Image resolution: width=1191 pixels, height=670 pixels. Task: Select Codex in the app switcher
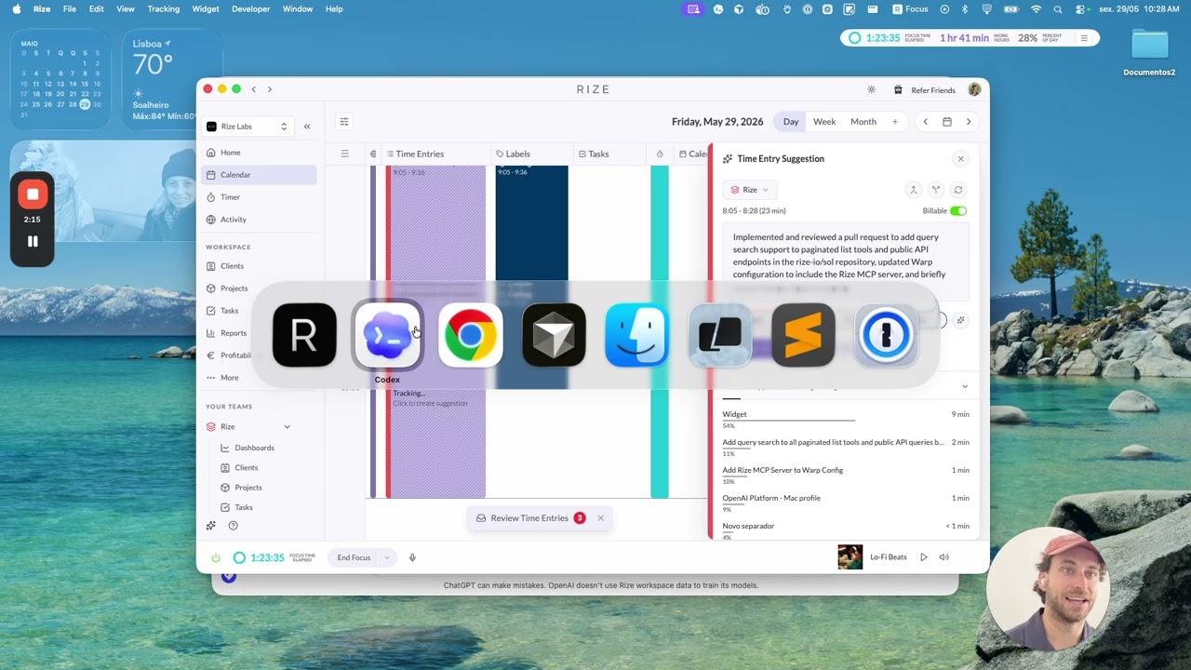[x=387, y=335]
